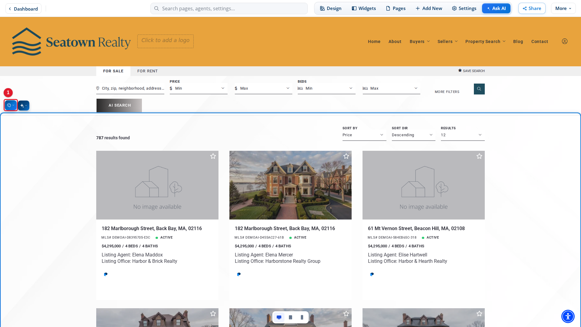The width and height of the screenshot is (581, 327).
Task: Favorite the Elena Maddox listing star
Action: pyautogui.click(x=213, y=156)
